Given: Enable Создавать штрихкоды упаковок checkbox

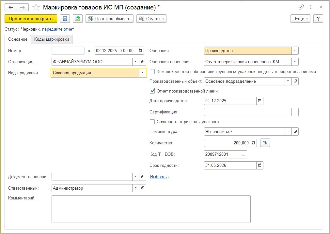Looking at the screenshot, I should pos(152,122).
